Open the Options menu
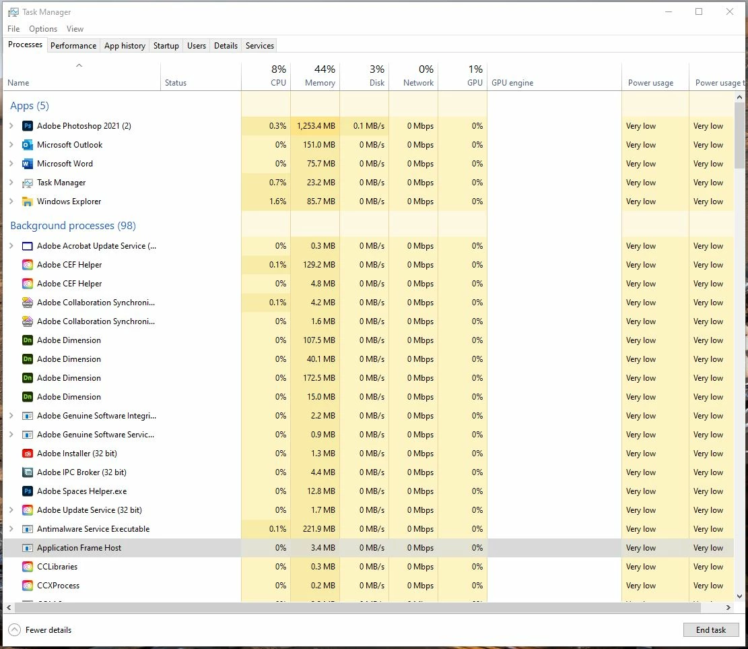This screenshot has height=649, width=748. point(43,29)
